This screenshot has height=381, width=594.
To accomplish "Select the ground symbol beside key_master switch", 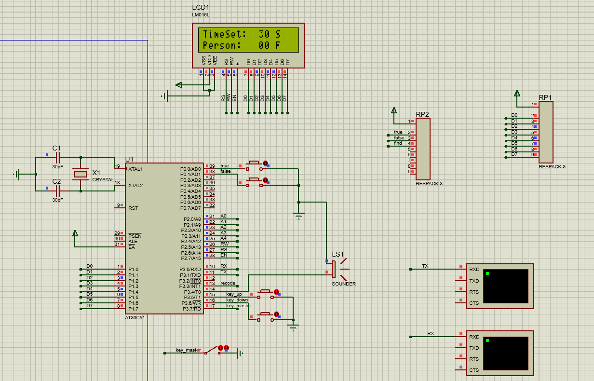I will (240, 353).
